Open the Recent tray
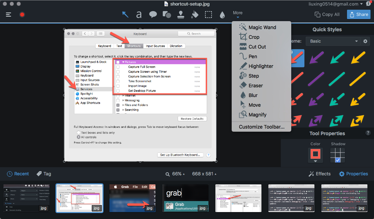Screen dimensions: 374x219 [17, 174]
